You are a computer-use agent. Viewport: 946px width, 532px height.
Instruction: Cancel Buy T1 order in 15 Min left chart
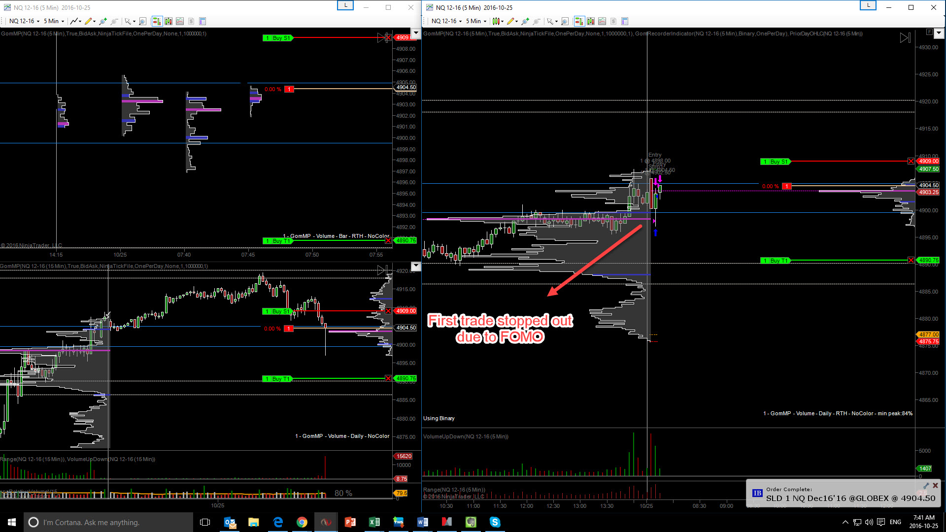[388, 378]
